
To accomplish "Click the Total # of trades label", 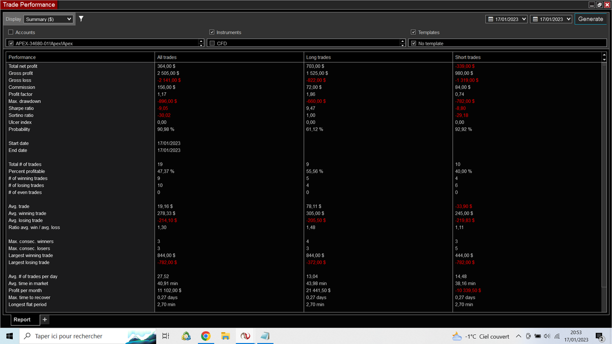I will click(25, 164).
